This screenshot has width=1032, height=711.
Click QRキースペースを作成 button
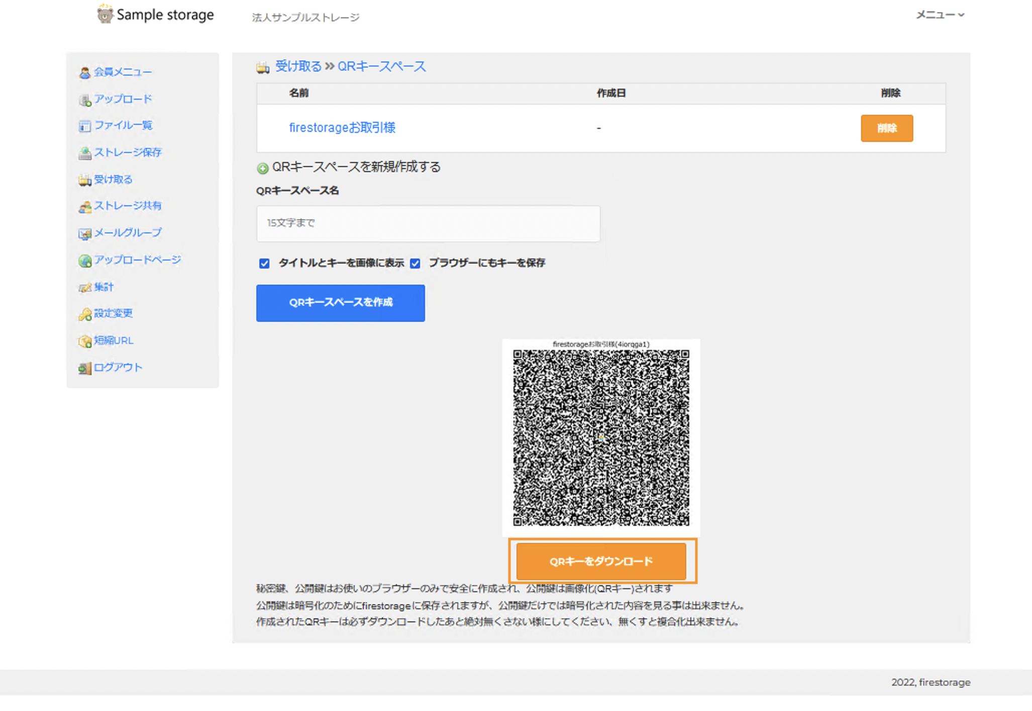point(341,303)
